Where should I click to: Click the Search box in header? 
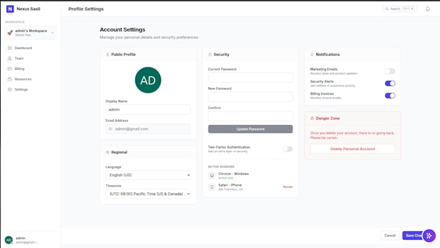[400, 9]
